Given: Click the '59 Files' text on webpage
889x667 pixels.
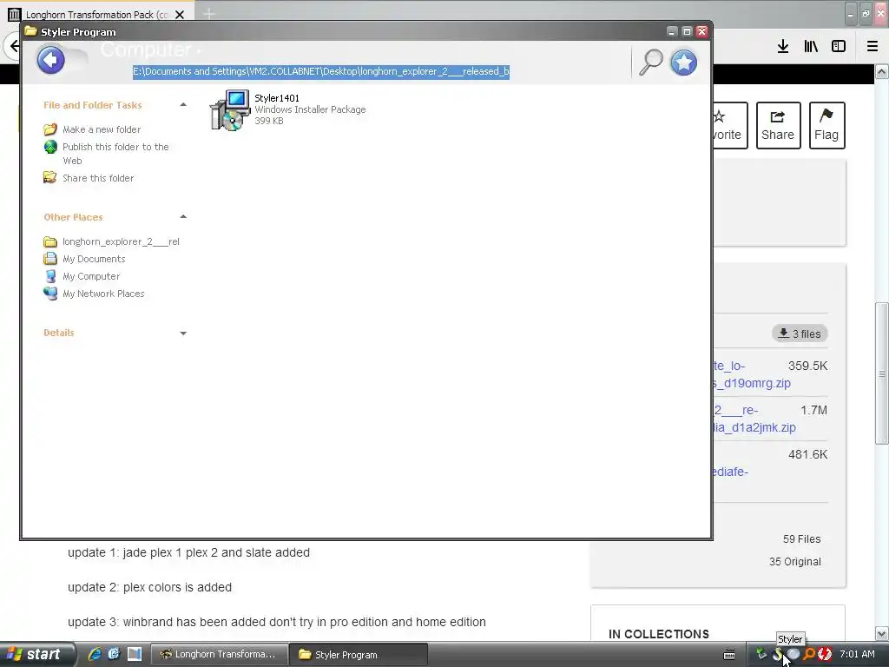Looking at the screenshot, I should click(x=801, y=538).
